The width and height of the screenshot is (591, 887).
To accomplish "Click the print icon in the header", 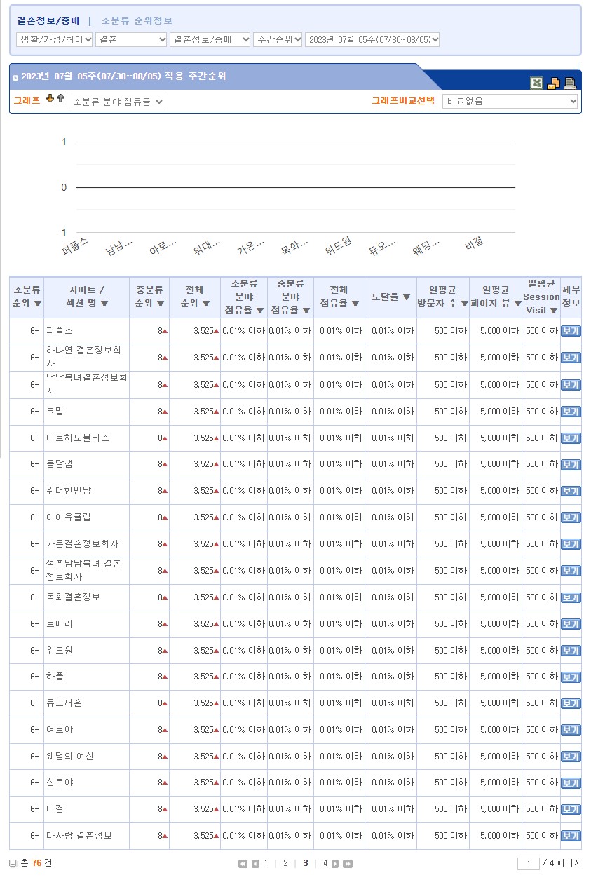I will click(570, 83).
